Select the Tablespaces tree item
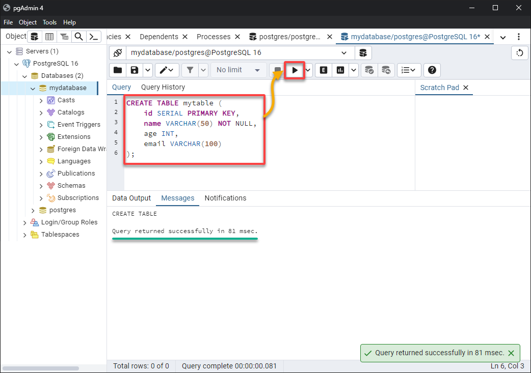The image size is (531, 373). tap(60, 235)
